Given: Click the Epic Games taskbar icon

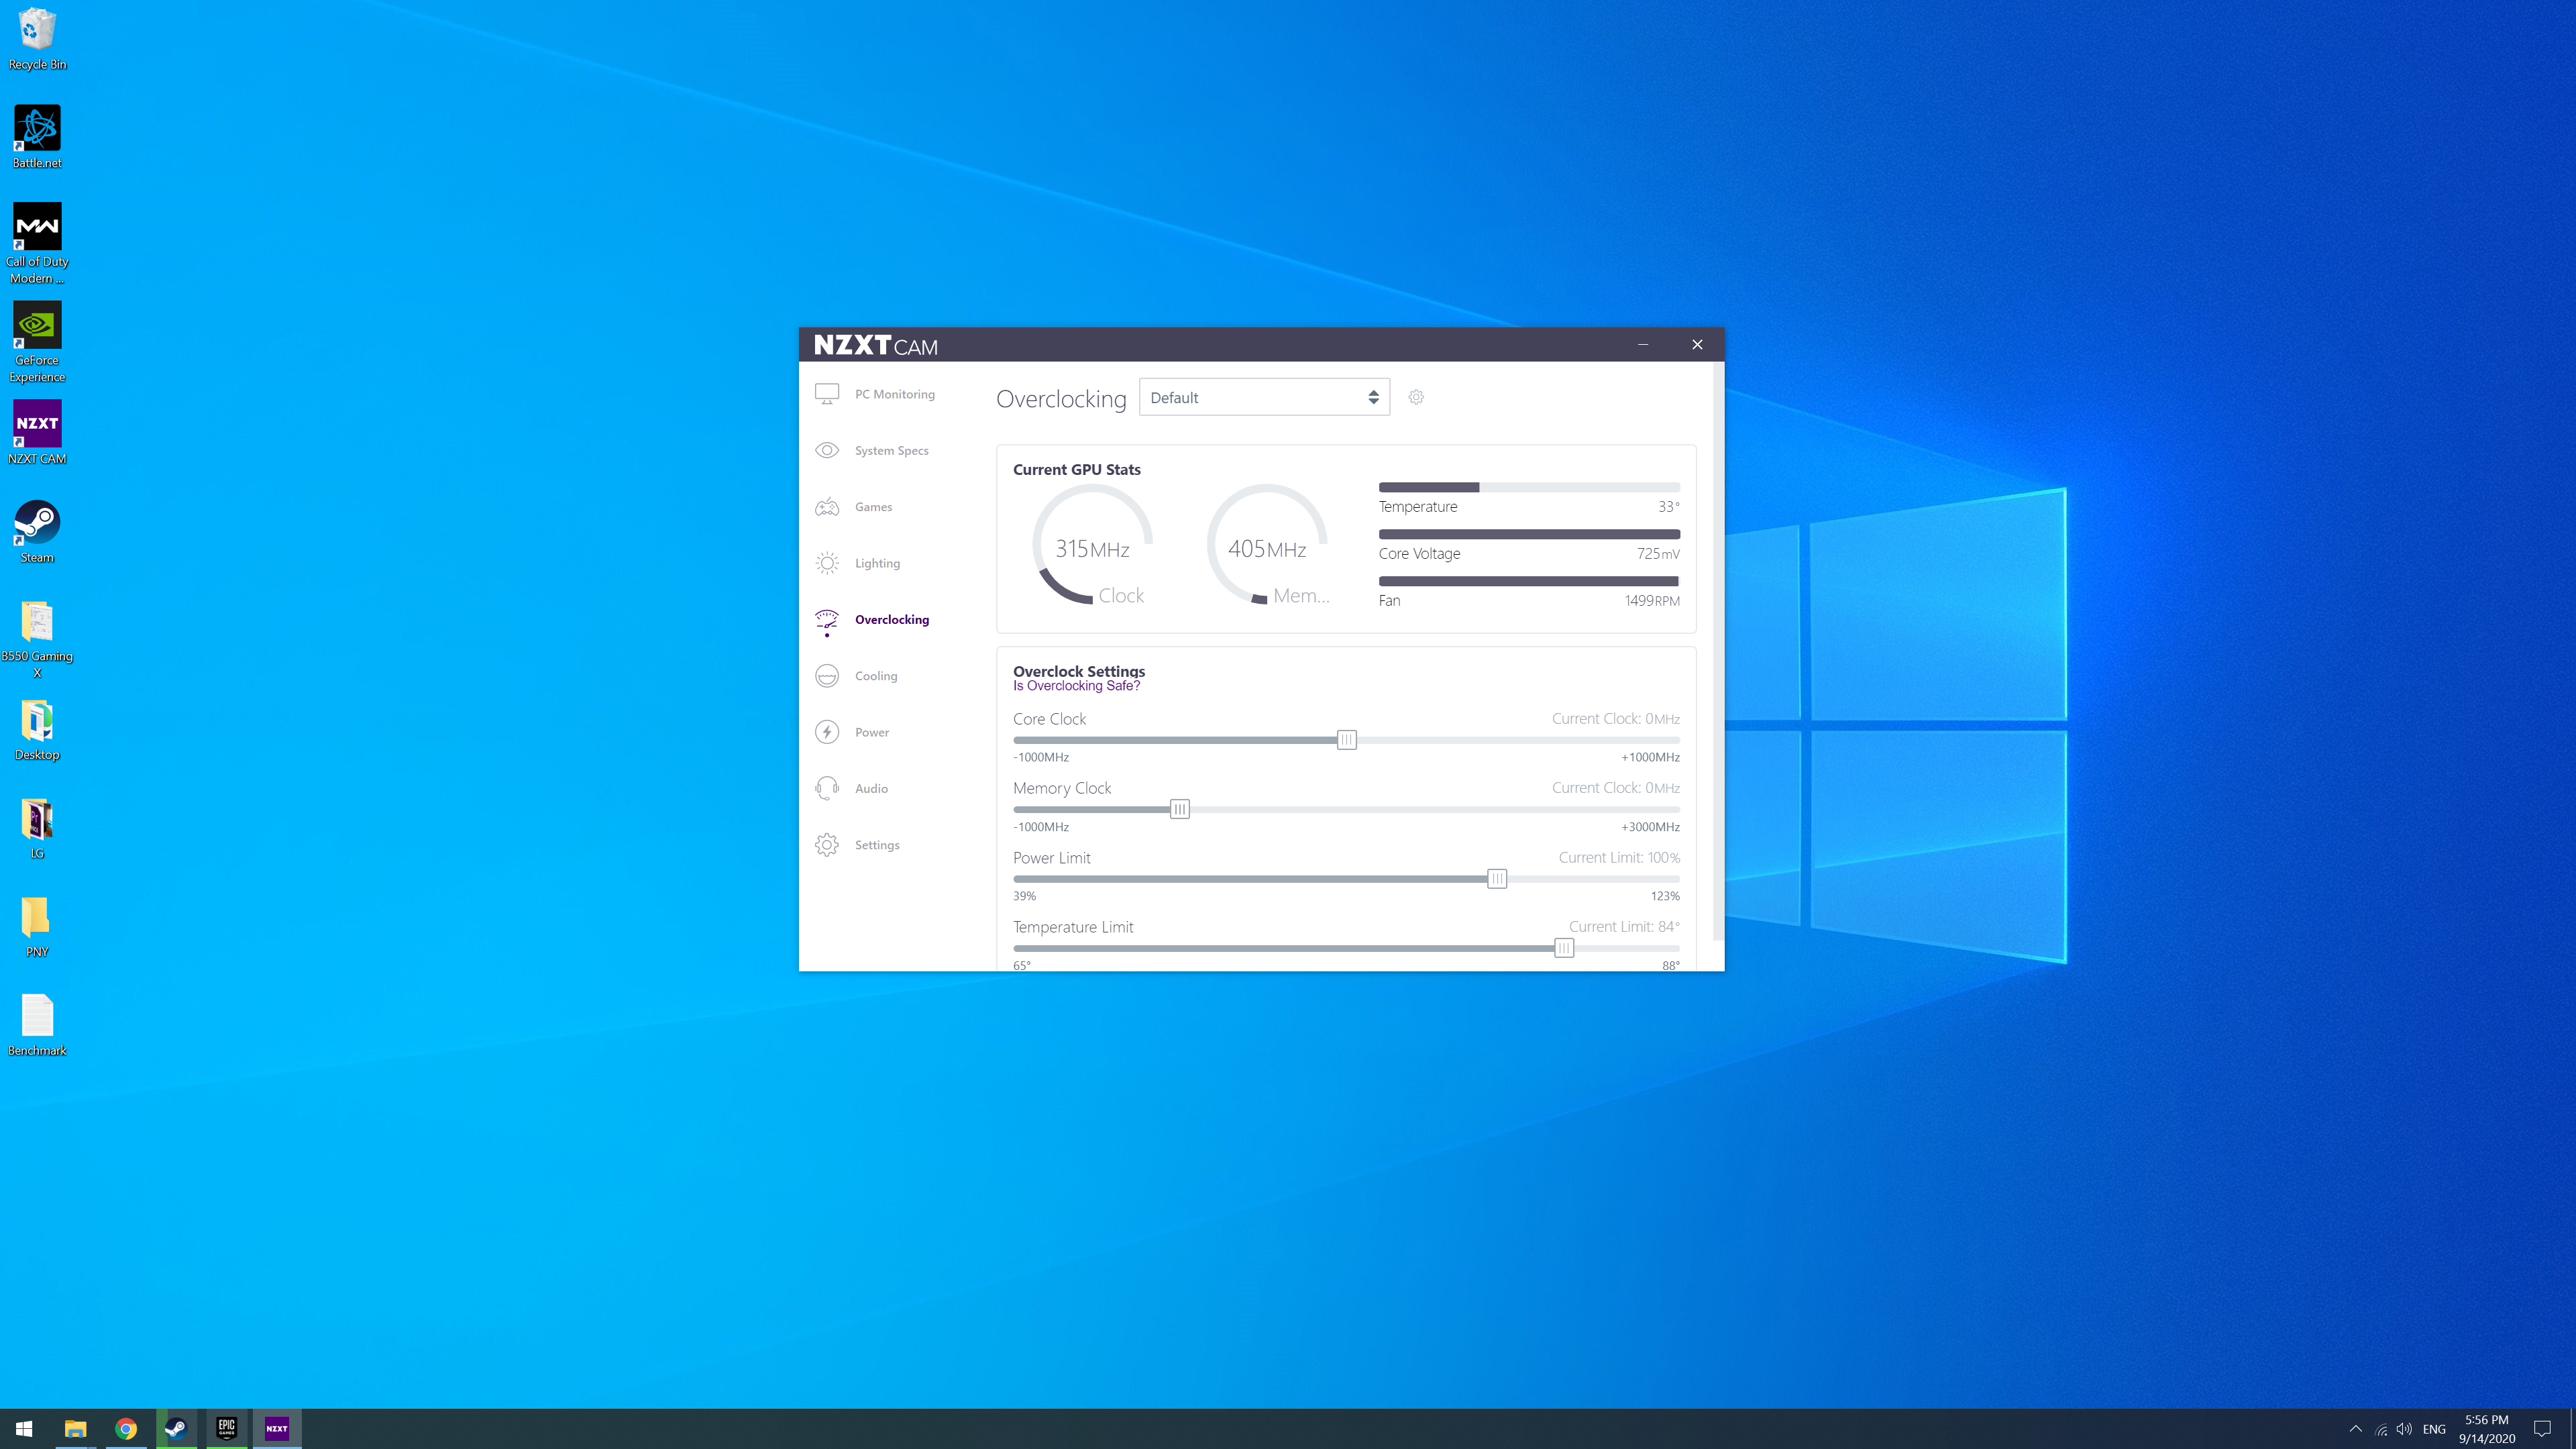Looking at the screenshot, I should click(227, 1428).
